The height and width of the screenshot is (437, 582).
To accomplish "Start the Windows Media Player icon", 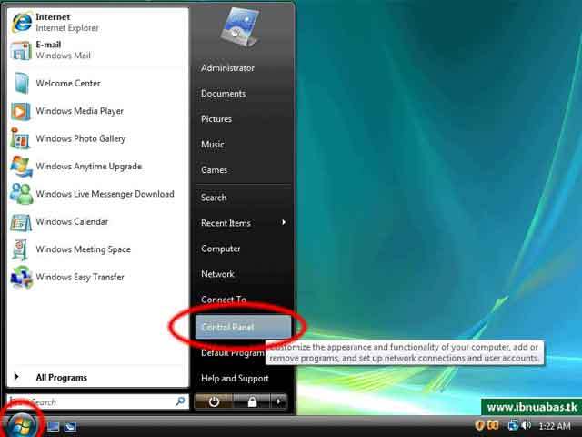I will click(21, 111).
